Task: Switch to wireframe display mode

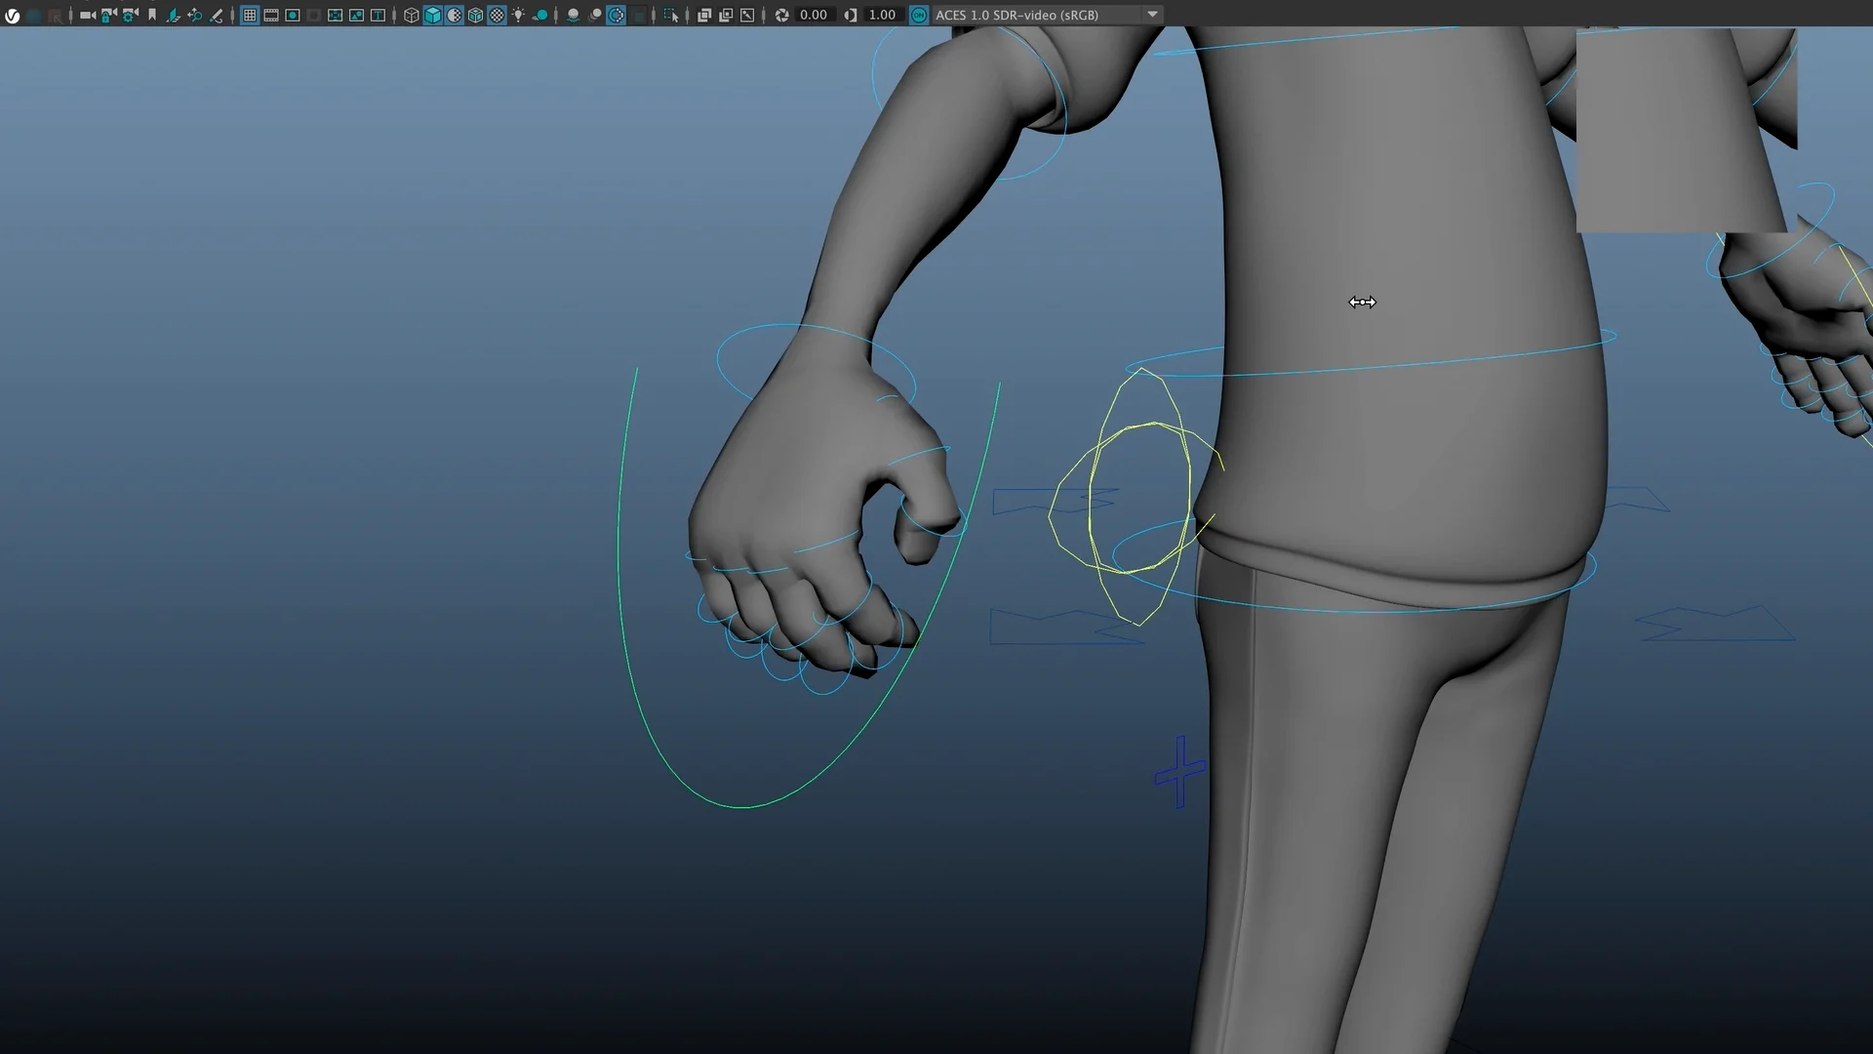Action: pyautogui.click(x=411, y=15)
